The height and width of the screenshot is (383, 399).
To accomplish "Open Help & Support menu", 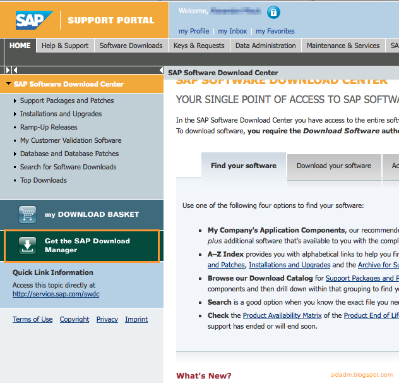I will point(65,46).
